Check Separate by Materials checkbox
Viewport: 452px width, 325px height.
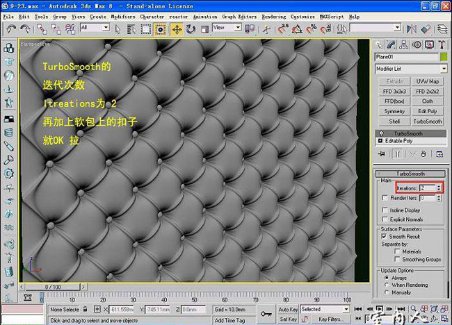[x=397, y=251]
